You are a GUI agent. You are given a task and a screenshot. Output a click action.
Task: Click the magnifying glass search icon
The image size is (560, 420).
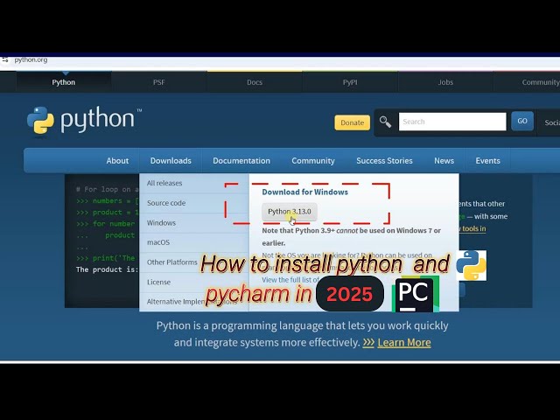385,122
